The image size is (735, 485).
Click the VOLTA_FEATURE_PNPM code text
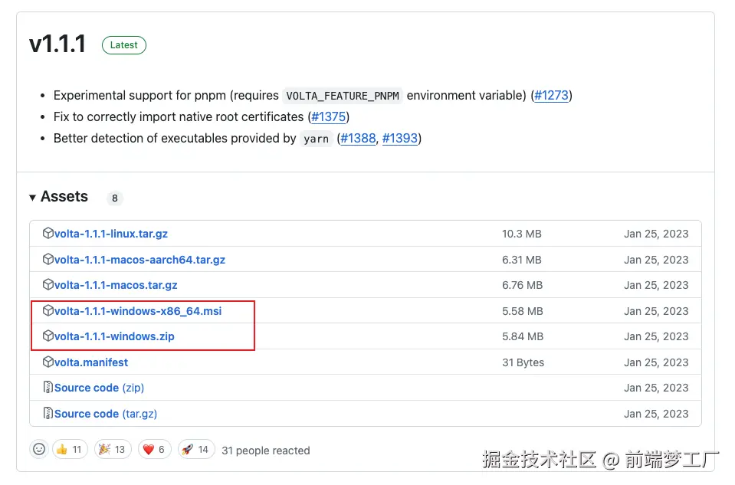(x=343, y=96)
